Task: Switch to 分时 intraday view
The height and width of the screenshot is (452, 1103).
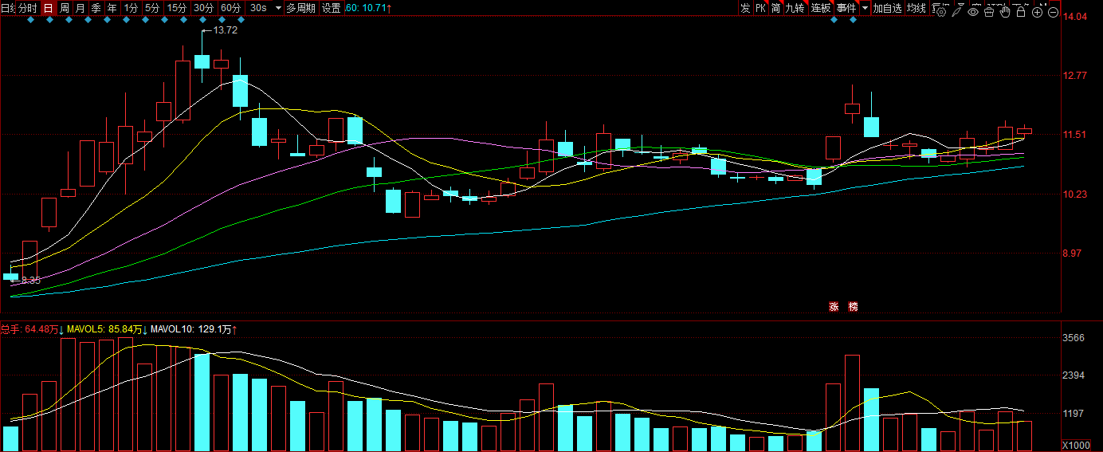Action: [x=28, y=8]
